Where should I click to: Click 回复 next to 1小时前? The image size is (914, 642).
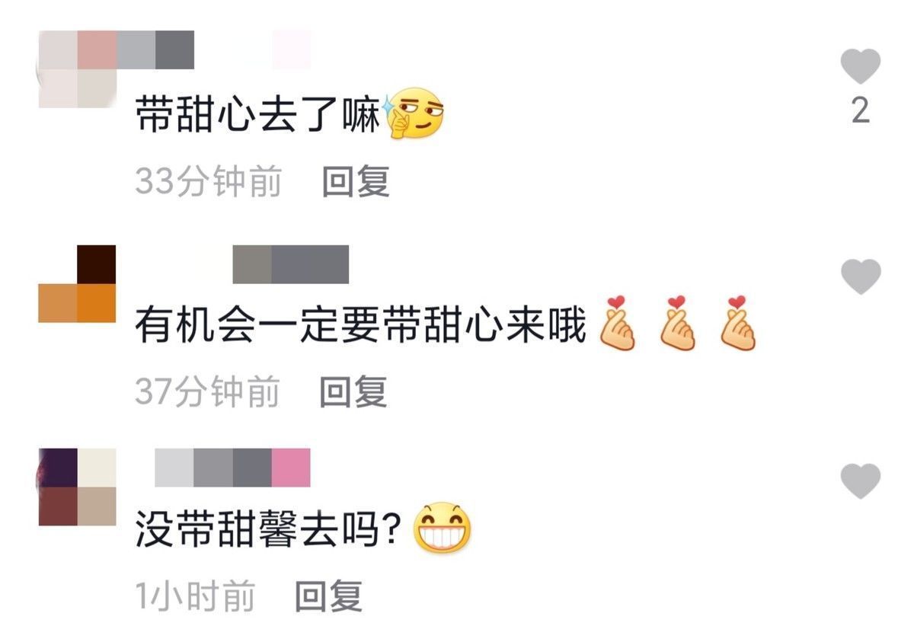point(328,596)
